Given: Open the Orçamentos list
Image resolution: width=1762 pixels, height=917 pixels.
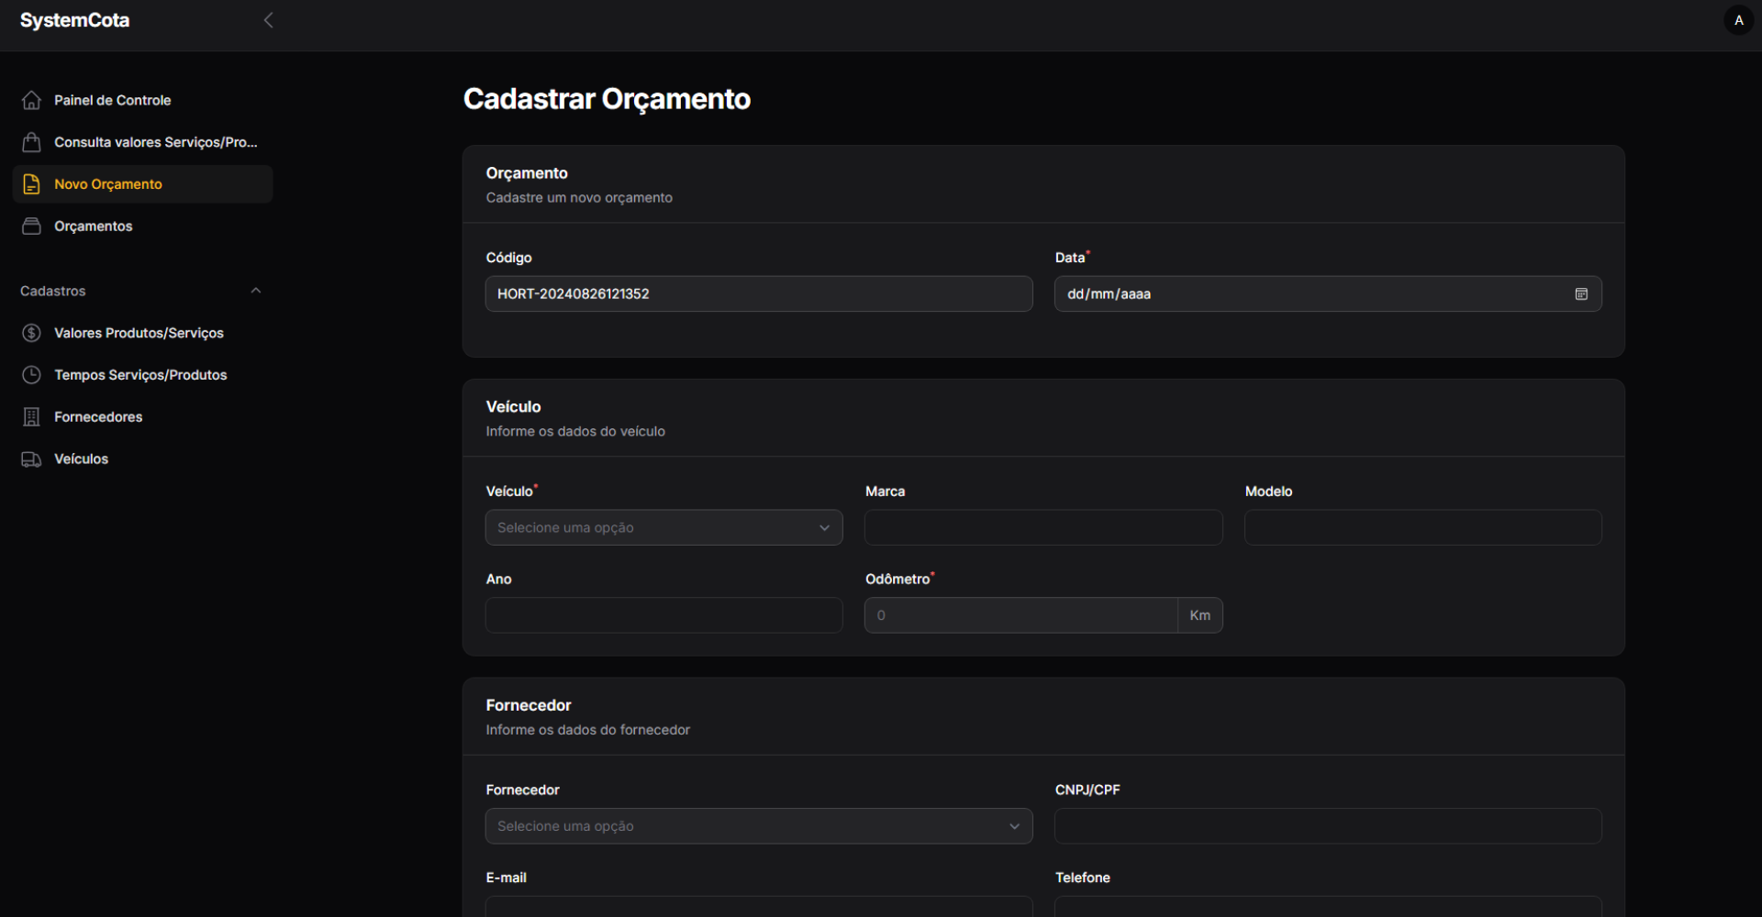Looking at the screenshot, I should click(x=143, y=226).
